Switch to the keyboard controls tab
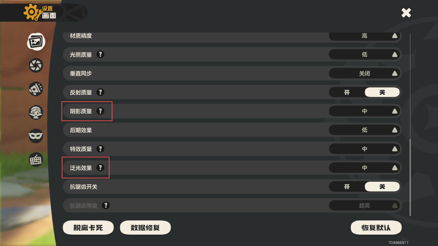The width and height of the screenshot is (438, 246). coord(36,160)
